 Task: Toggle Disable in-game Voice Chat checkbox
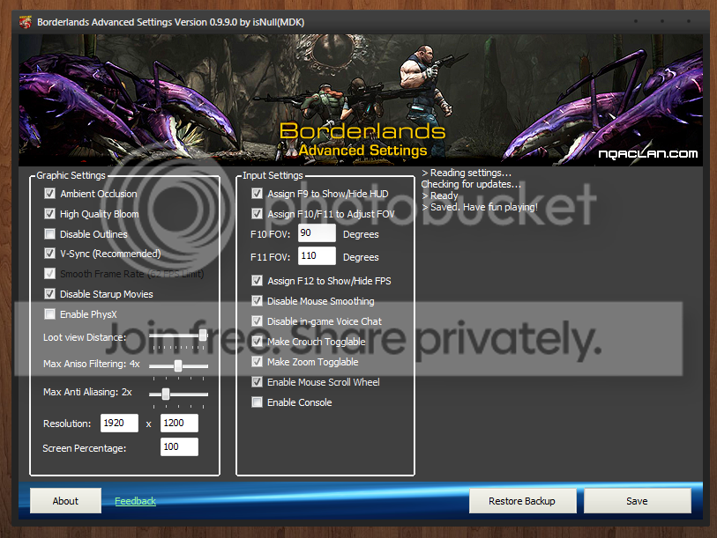coord(257,321)
